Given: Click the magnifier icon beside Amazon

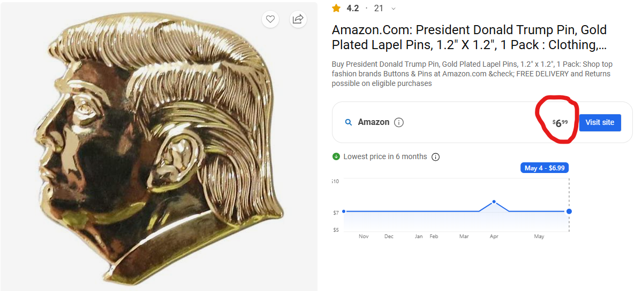Looking at the screenshot, I should pyautogui.click(x=349, y=122).
